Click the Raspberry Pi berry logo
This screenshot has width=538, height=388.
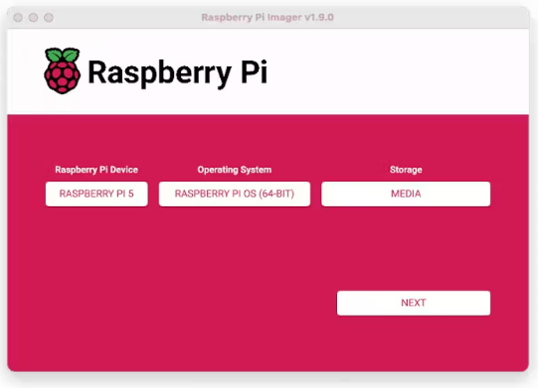[x=63, y=70]
